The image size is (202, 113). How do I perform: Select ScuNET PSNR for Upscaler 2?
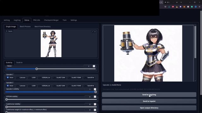75,86
